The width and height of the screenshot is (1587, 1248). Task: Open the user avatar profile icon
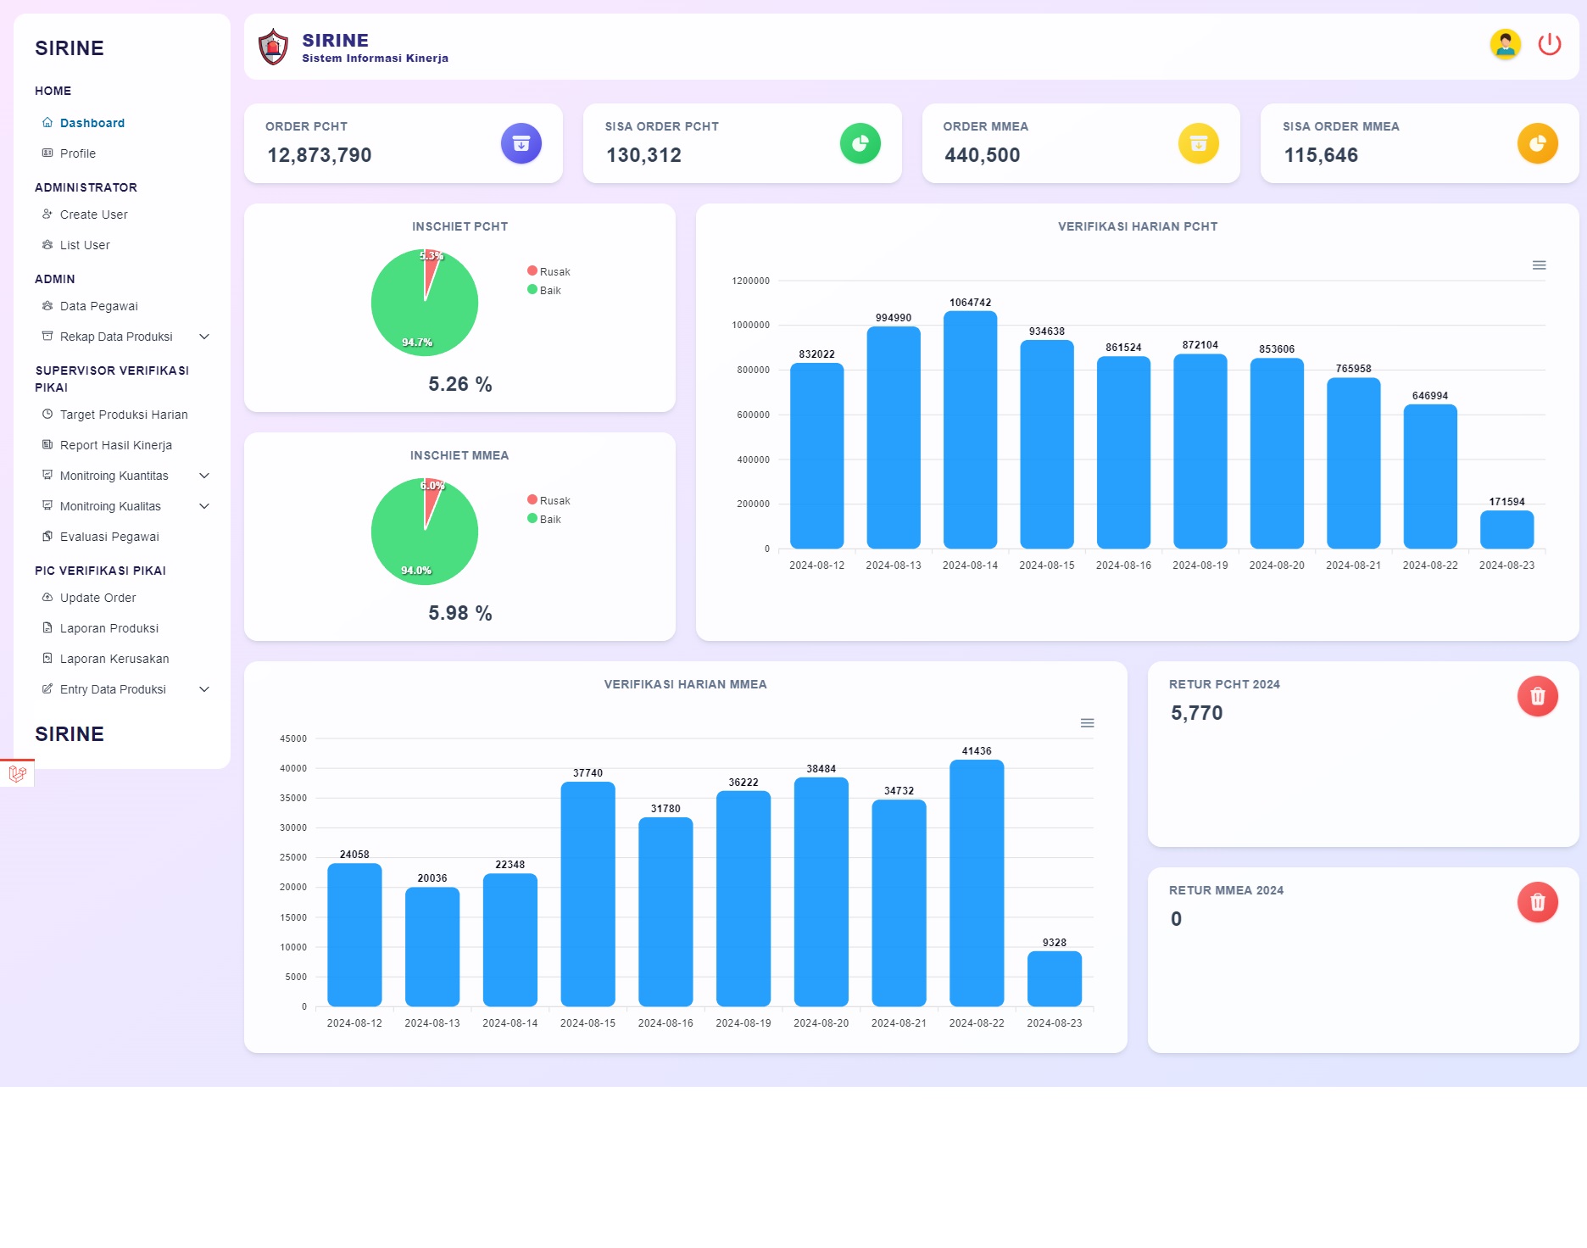coord(1505,44)
